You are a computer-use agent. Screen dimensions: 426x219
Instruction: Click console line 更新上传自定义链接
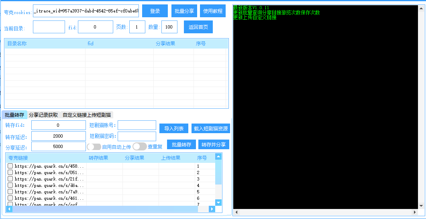click(255, 18)
